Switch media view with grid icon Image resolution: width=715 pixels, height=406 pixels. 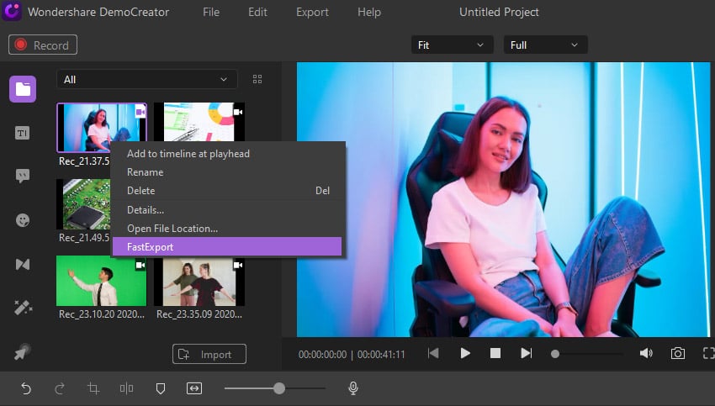[x=257, y=79]
